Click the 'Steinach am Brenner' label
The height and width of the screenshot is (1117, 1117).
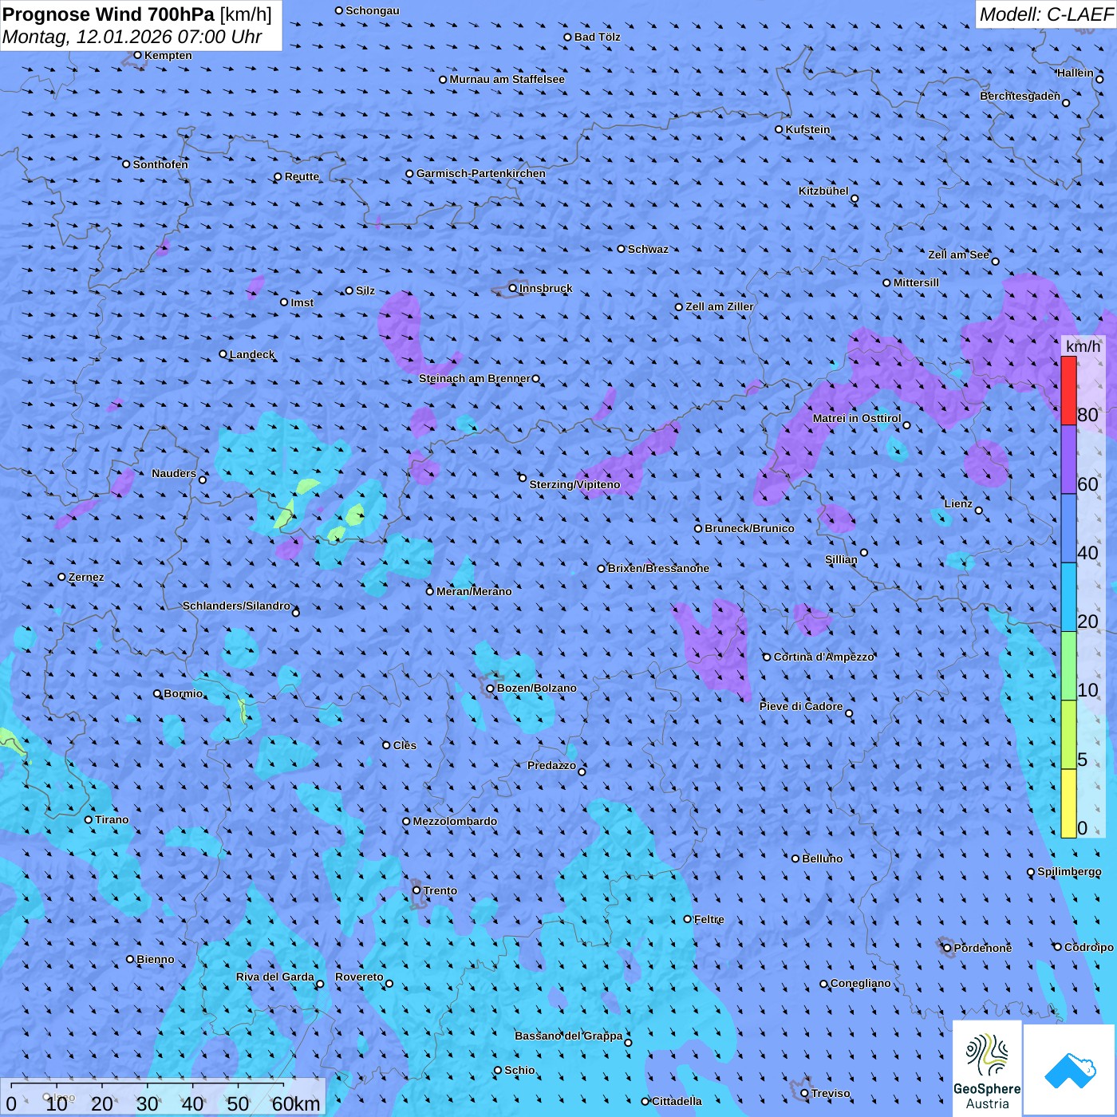pos(475,378)
